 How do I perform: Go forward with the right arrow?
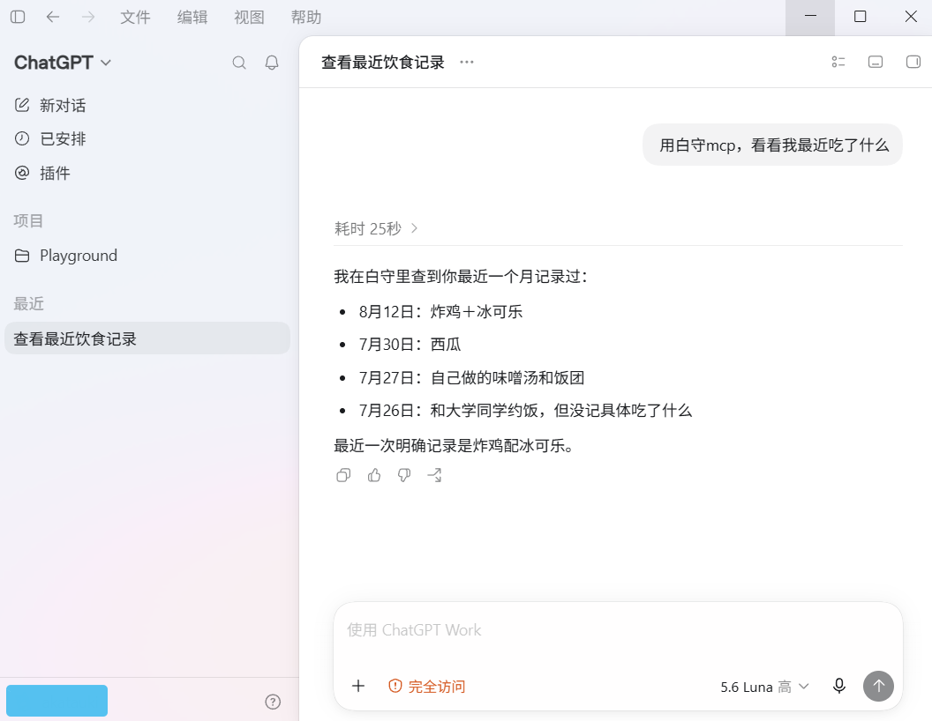click(88, 17)
